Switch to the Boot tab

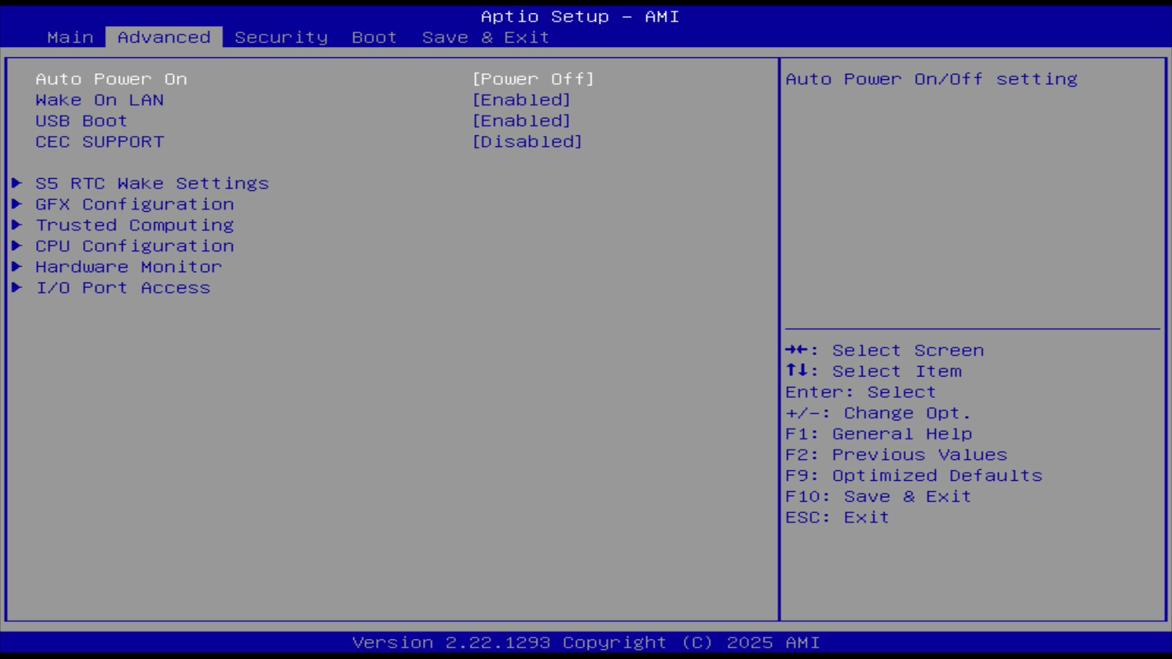pos(374,37)
